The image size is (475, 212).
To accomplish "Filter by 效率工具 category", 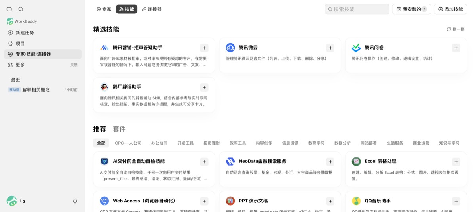I will [238, 143].
